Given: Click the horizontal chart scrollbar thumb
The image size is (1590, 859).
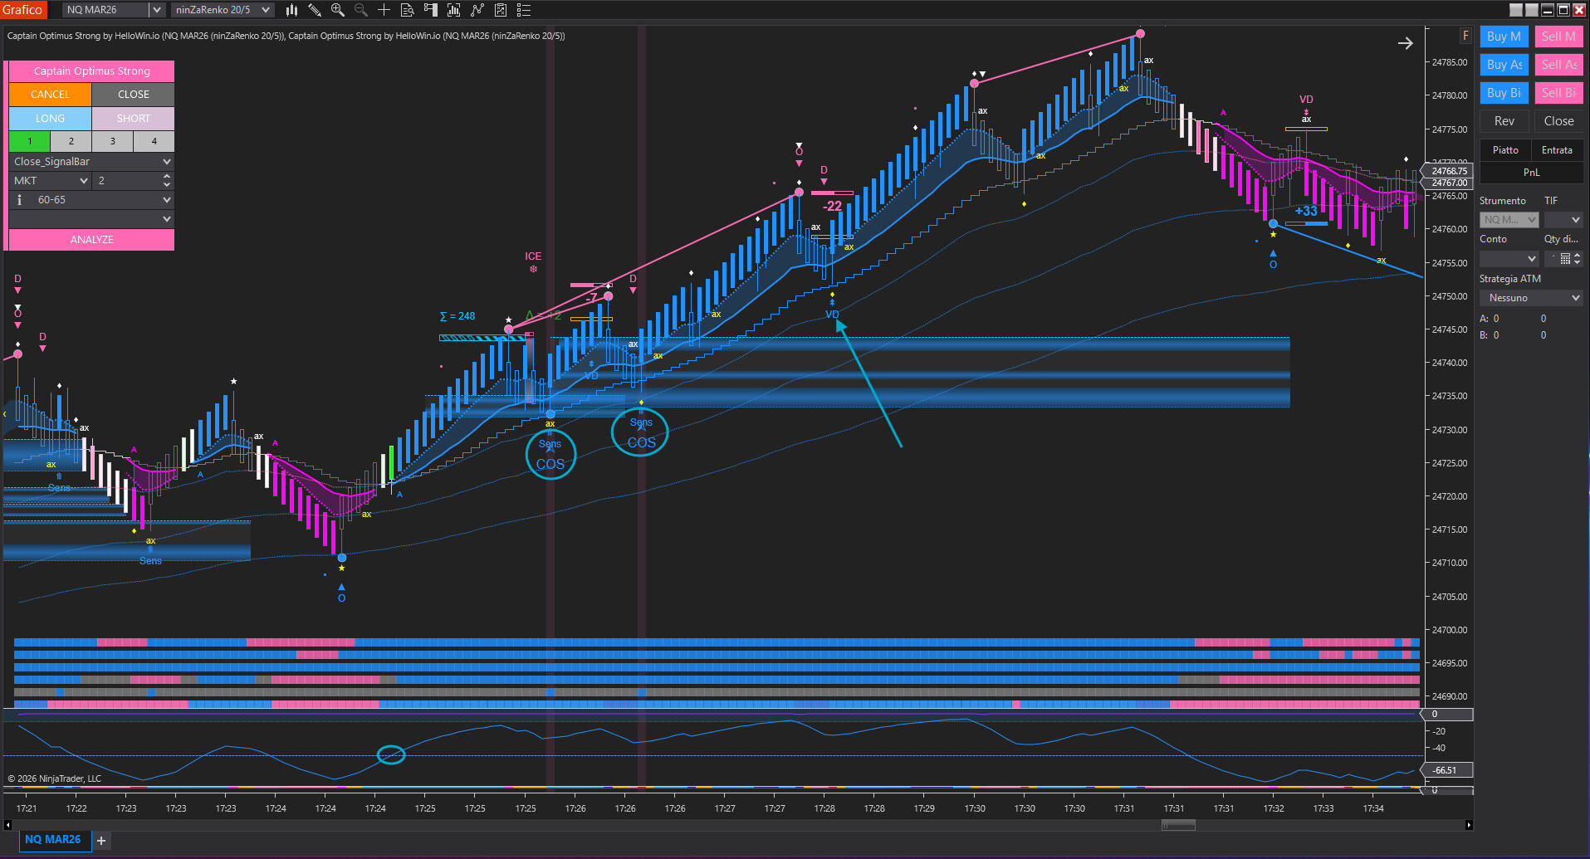Looking at the screenshot, I should [x=1177, y=825].
